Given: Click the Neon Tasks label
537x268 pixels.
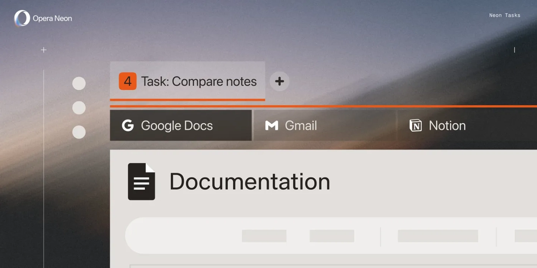Looking at the screenshot, I should tap(505, 15).
